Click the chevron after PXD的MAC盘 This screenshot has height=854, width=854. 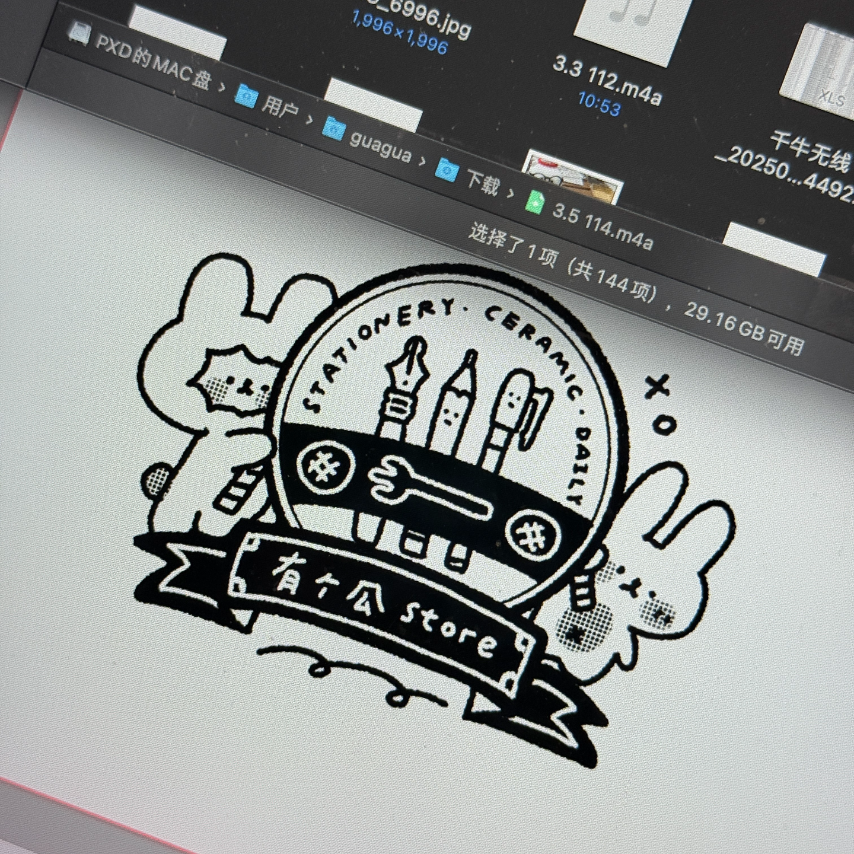[x=221, y=87]
